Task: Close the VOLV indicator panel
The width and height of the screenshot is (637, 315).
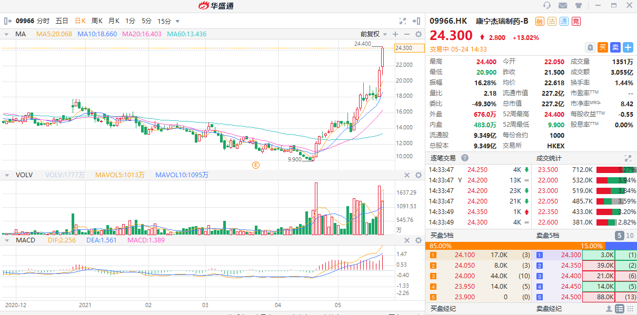Action: click(406, 175)
